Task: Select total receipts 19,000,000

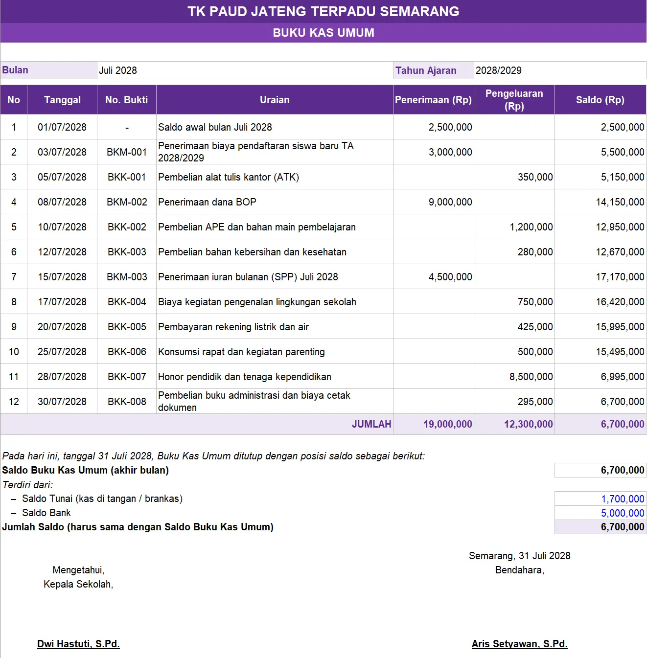Action: coord(433,424)
